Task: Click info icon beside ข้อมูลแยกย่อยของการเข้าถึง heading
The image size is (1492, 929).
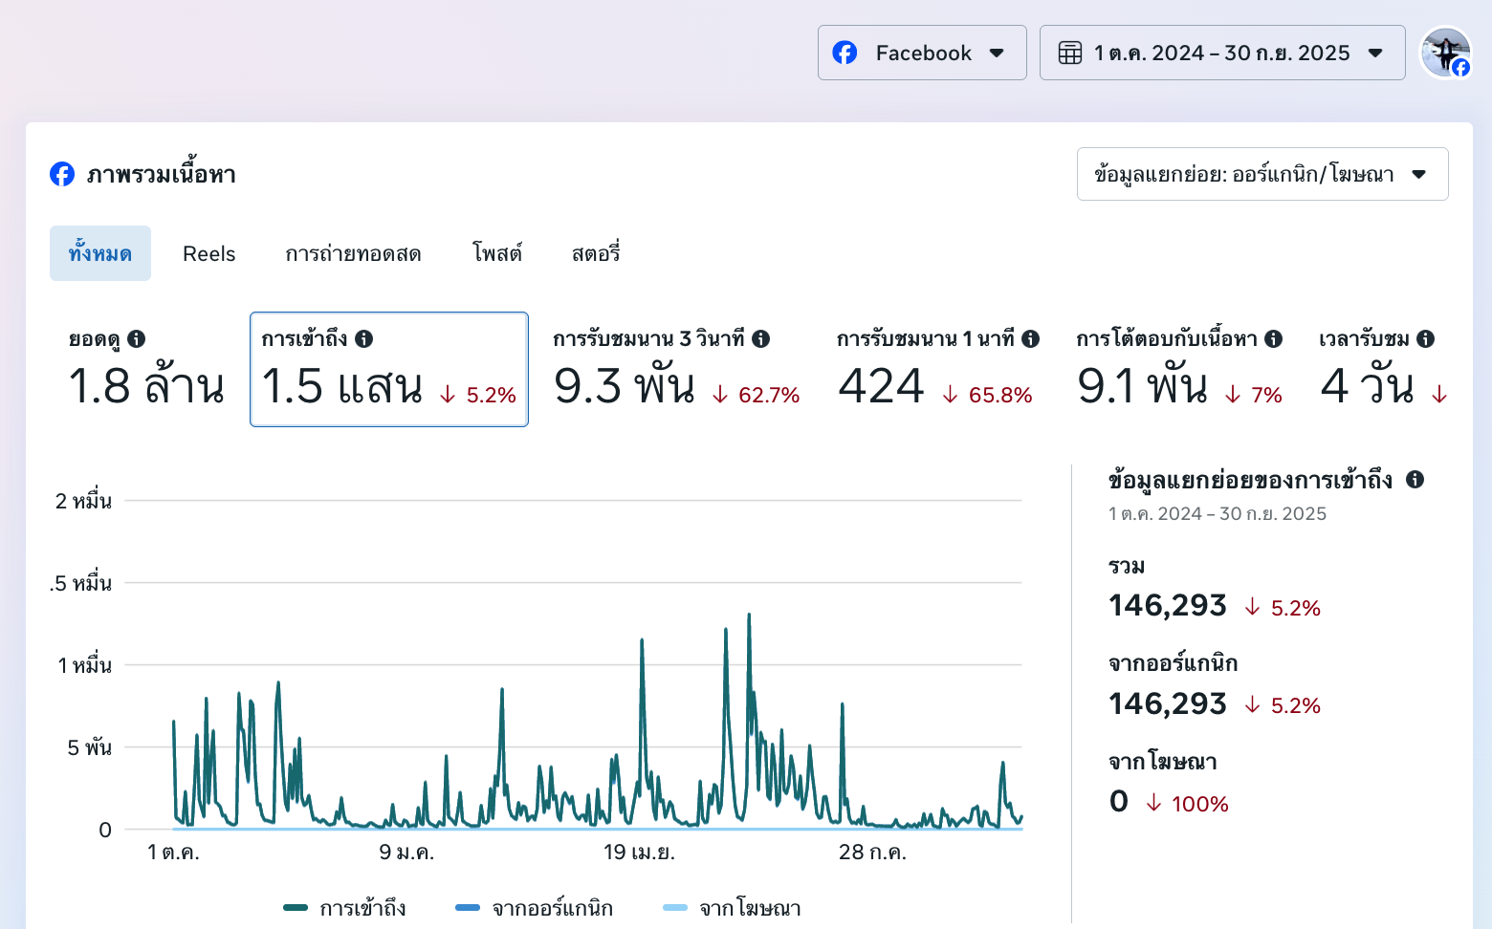Action: pyautogui.click(x=1415, y=480)
